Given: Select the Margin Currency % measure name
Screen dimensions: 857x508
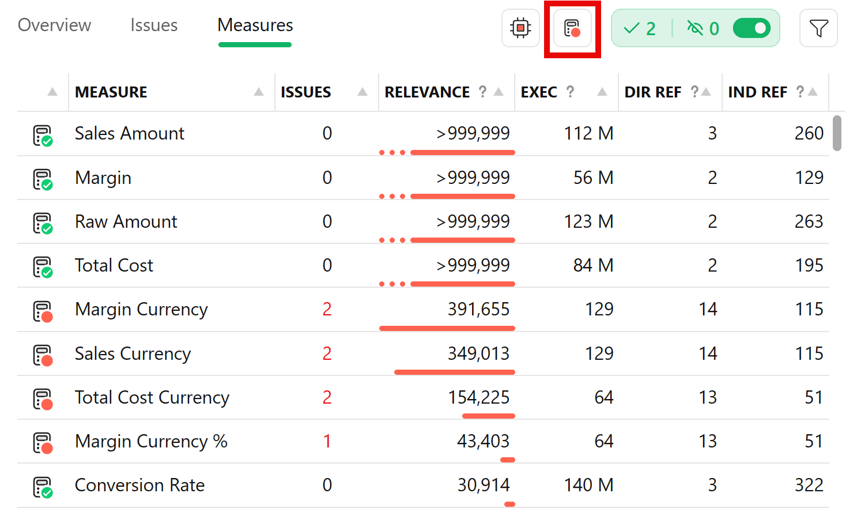Looking at the screenshot, I should coord(151,441).
